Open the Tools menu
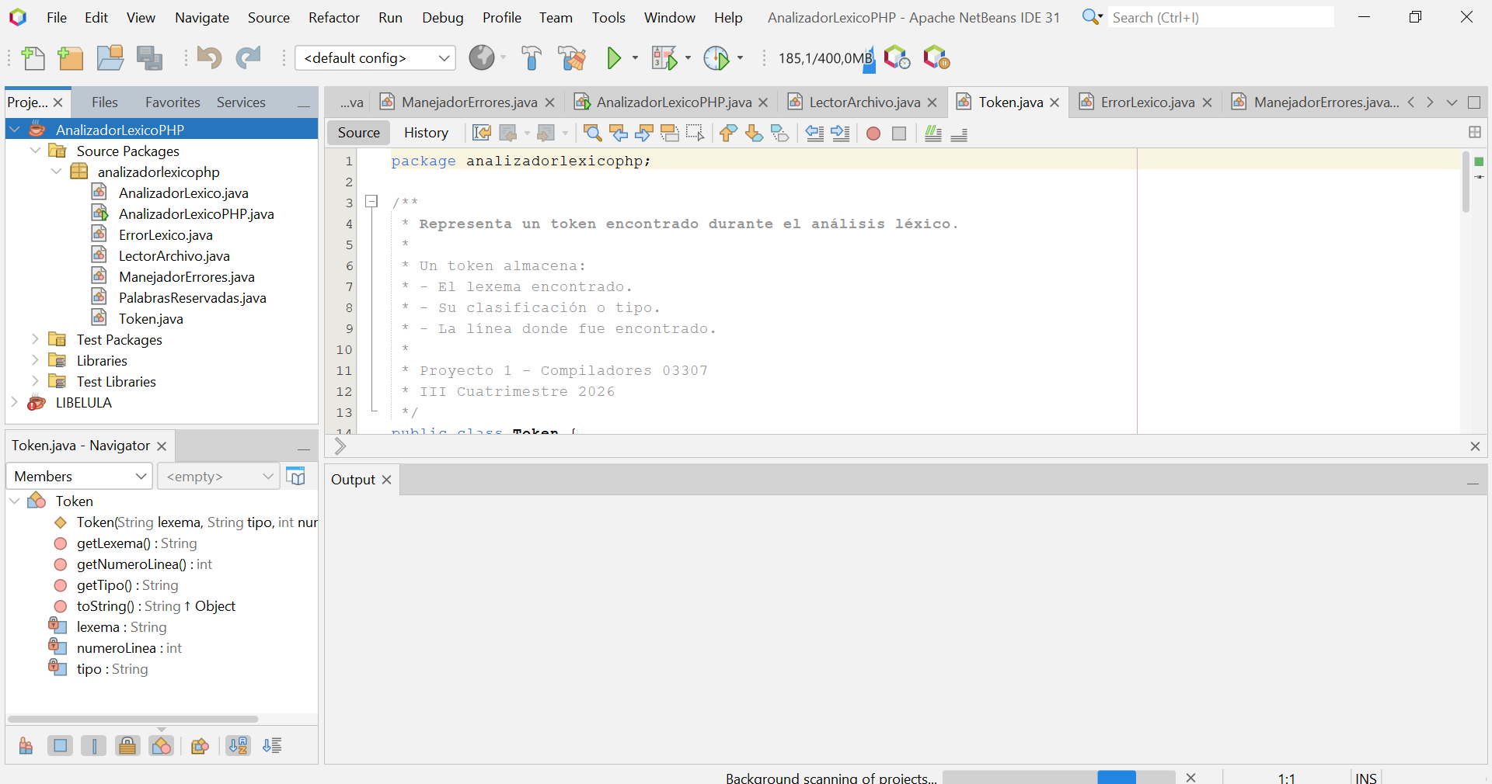Image resolution: width=1492 pixels, height=784 pixels. click(608, 17)
